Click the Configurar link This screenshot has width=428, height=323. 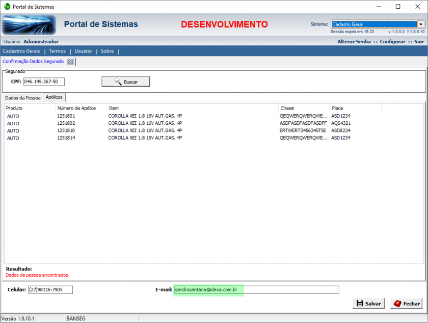click(x=392, y=41)
